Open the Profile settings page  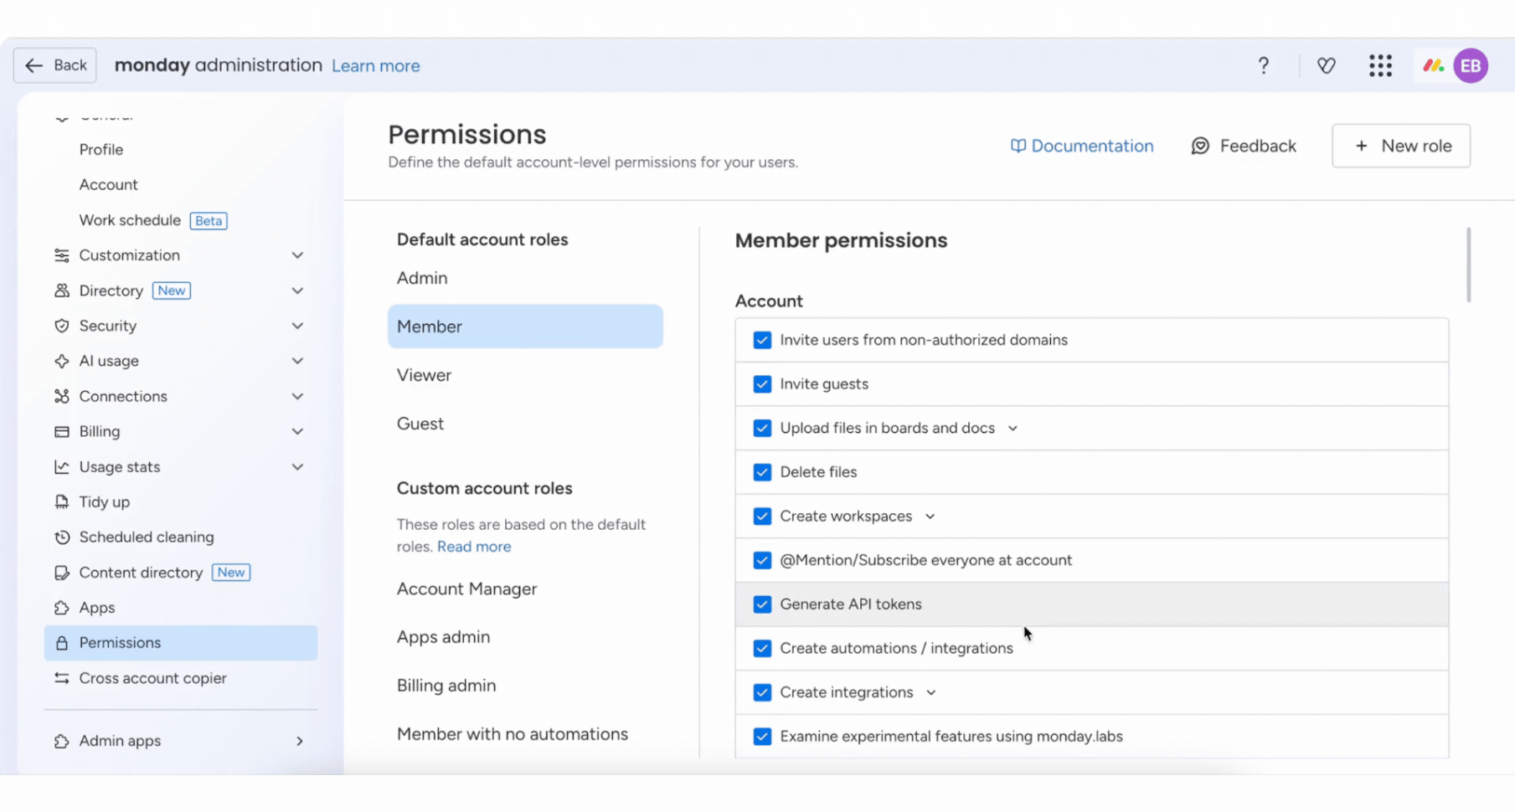(101, 150)
